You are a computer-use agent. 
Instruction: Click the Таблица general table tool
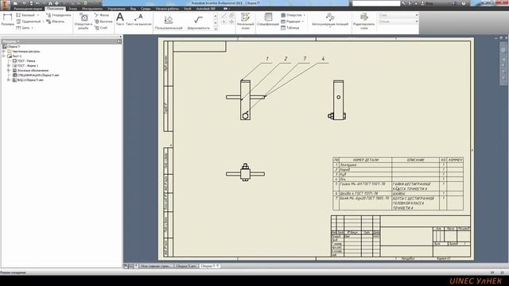click(x=289, y=28)
